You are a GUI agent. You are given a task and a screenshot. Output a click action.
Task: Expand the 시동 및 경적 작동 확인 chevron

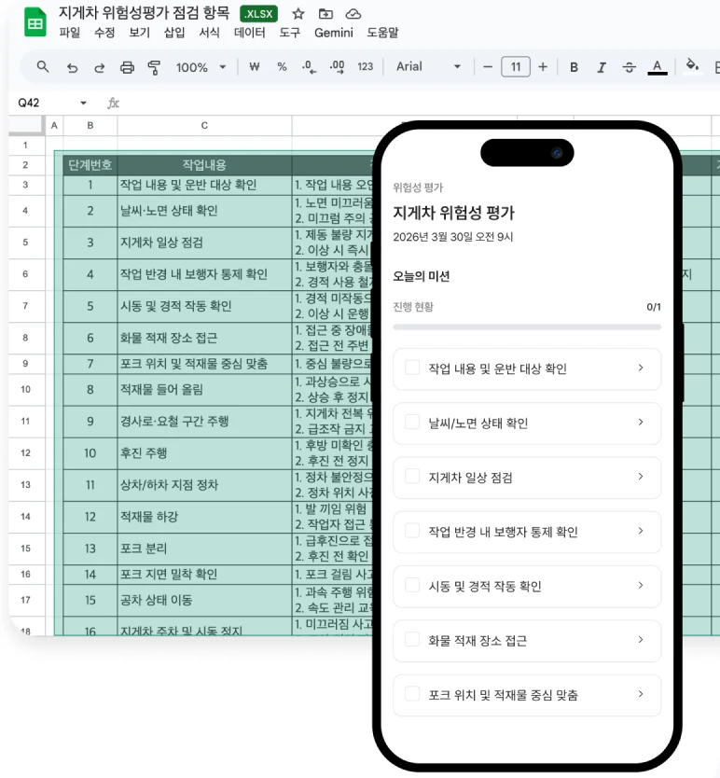coord(641,585)
